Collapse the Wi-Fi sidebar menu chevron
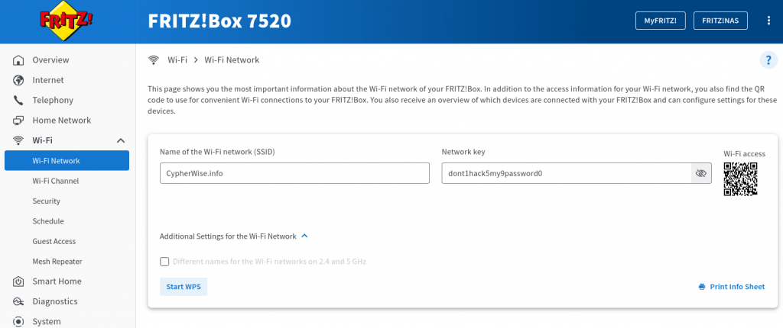This screenshot has width=783, height=328. click(121, 140)
